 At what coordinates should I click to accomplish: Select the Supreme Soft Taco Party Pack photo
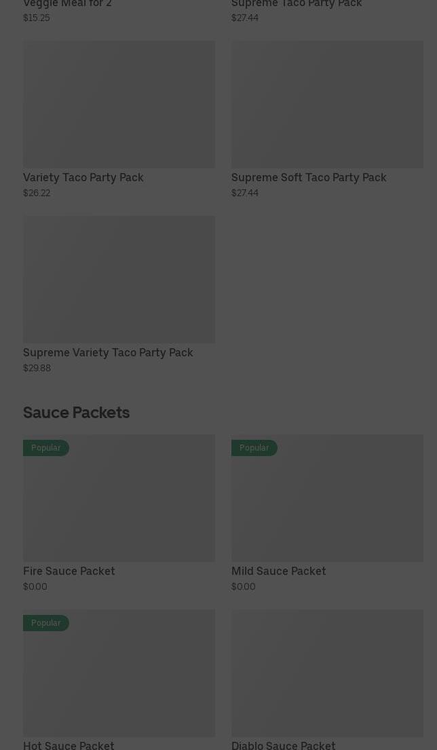coord(327,104)
